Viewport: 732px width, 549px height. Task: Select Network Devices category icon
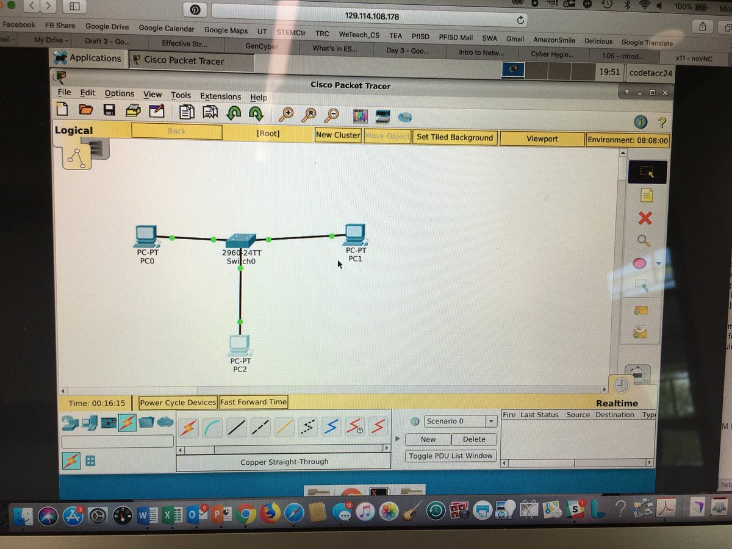(x=71, y=422)
